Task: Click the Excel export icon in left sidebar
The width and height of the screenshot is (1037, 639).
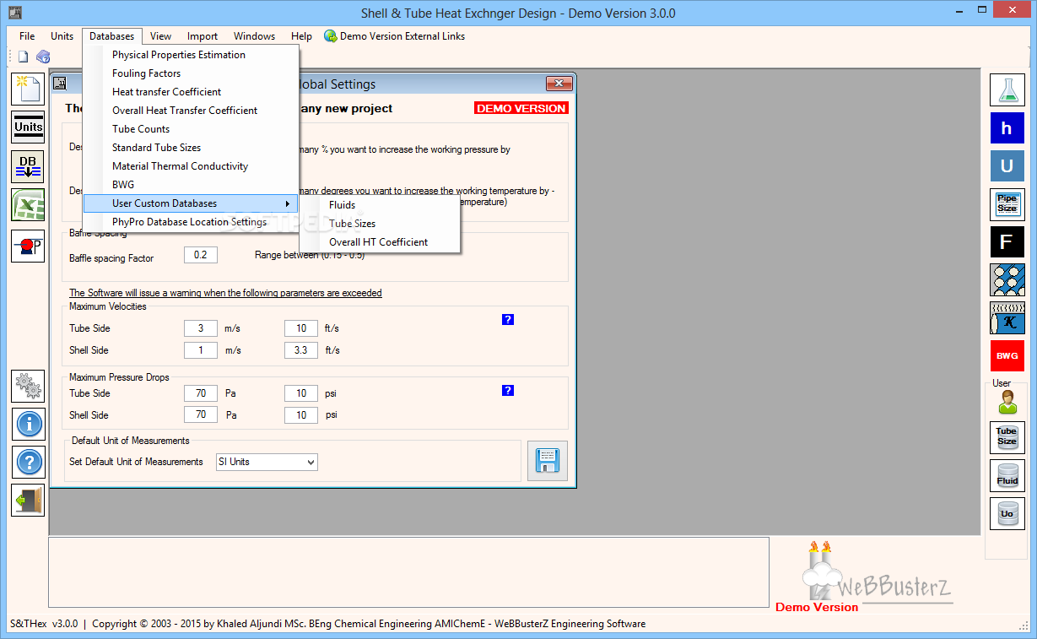Action: 28,205
